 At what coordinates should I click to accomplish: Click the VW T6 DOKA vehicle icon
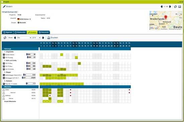tap(4, 69)
